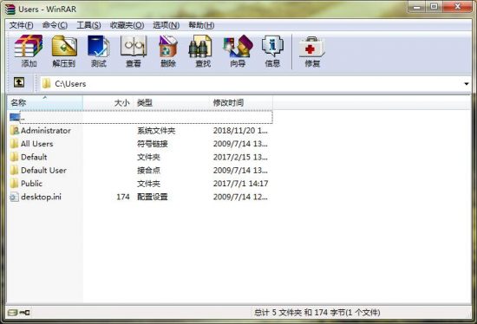Open the 收藏夹(O) menu

click(x=127, y=25)
